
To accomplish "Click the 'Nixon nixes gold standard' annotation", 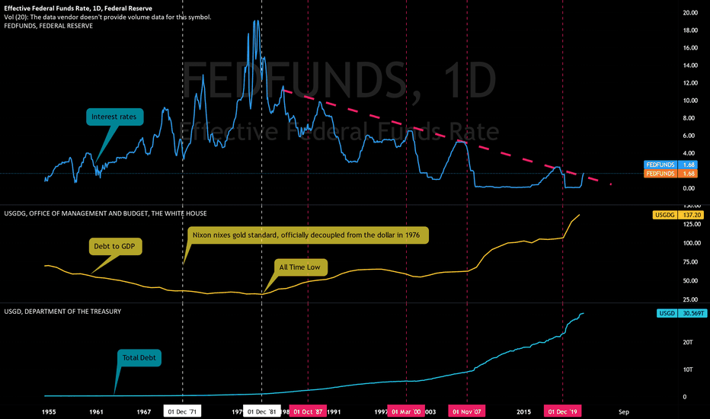I will 306,235.
